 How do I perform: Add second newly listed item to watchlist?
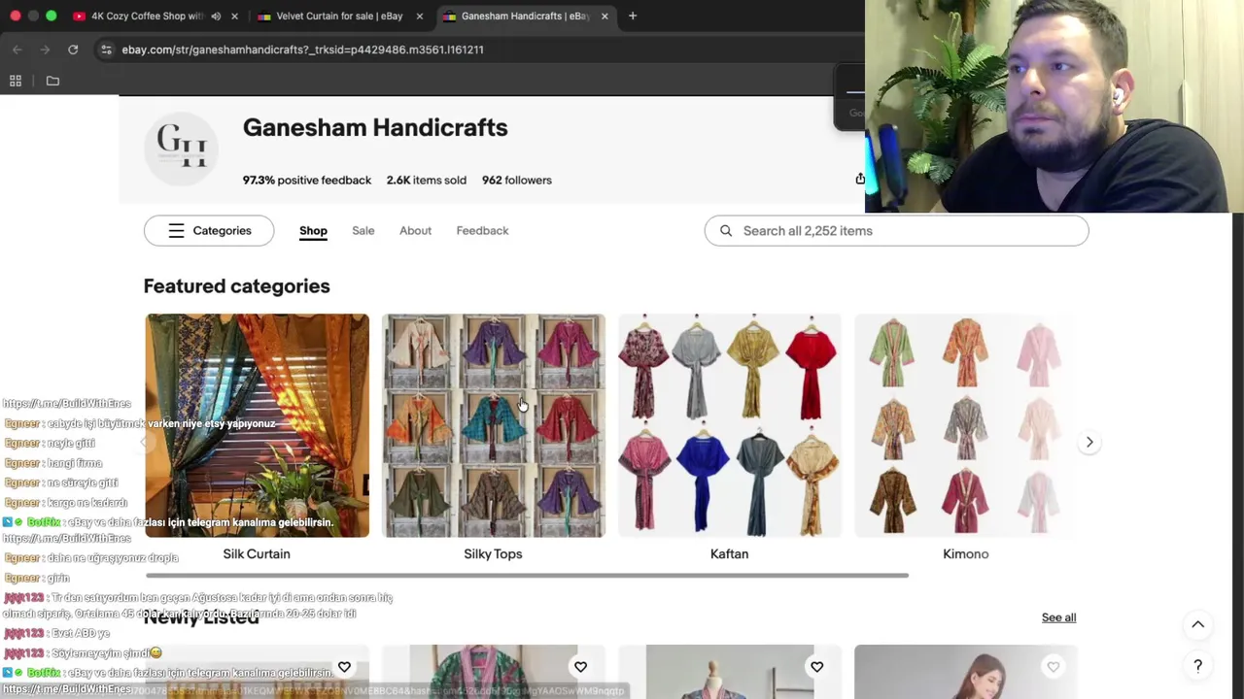[580, 667]
